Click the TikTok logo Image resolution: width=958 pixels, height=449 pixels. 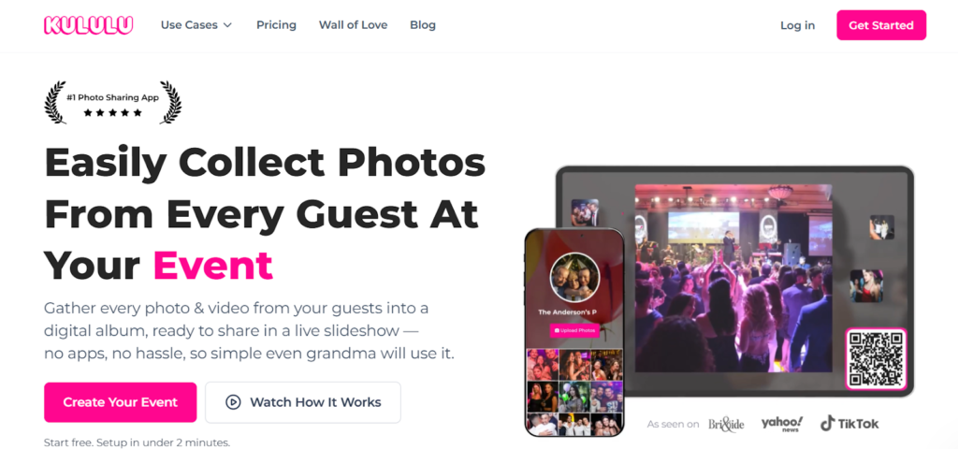tap(849, 424)
